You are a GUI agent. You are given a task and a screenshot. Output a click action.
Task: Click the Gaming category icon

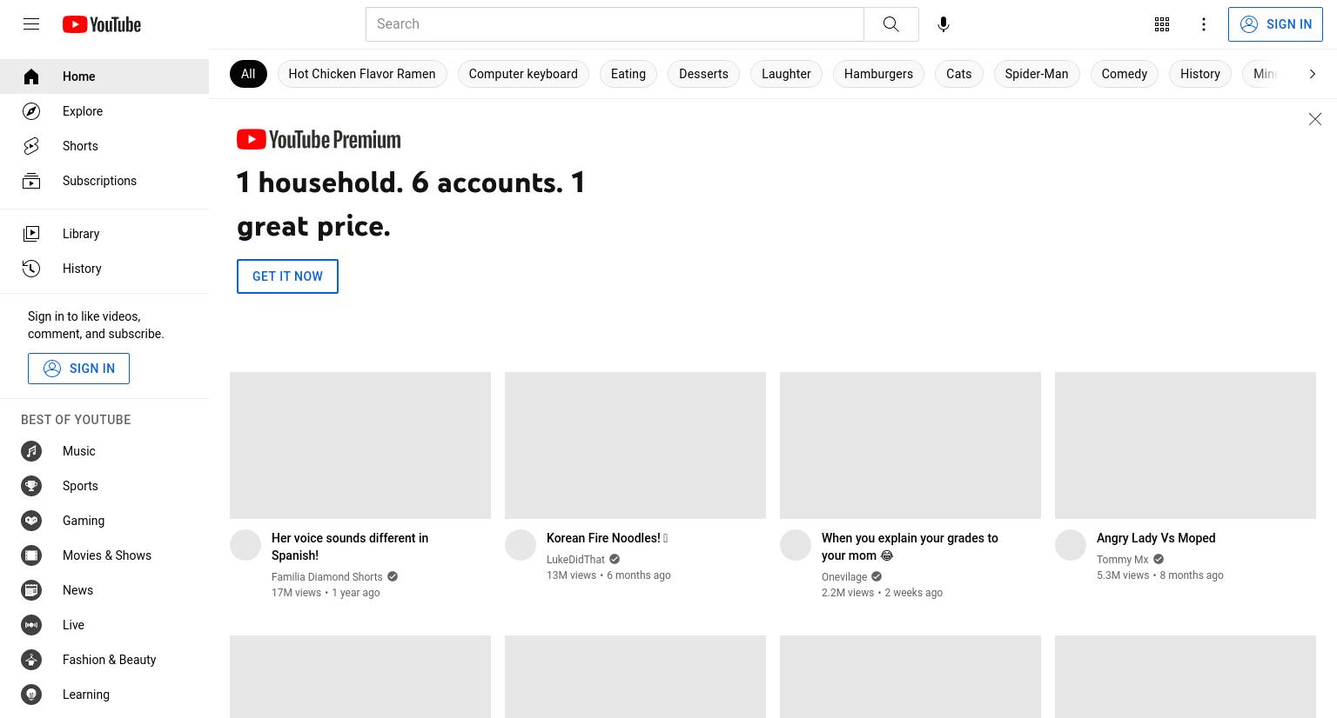[x=31, y=521]
